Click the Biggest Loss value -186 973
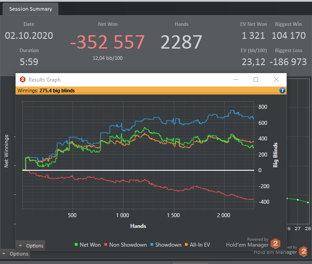This screenshot has width=312, height=264. (x=288, y=62)
